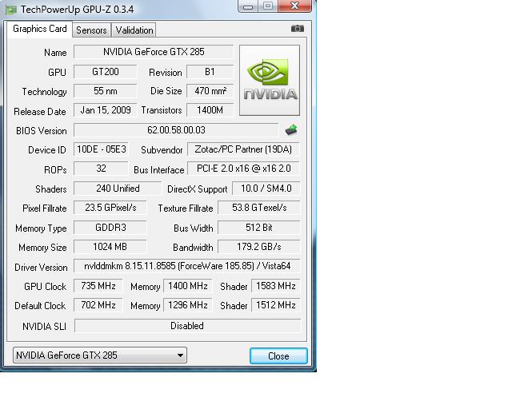Click the Bandwidth value 179.2 GB/s
The width and height of the screenshot is (512, 409).
259,247
